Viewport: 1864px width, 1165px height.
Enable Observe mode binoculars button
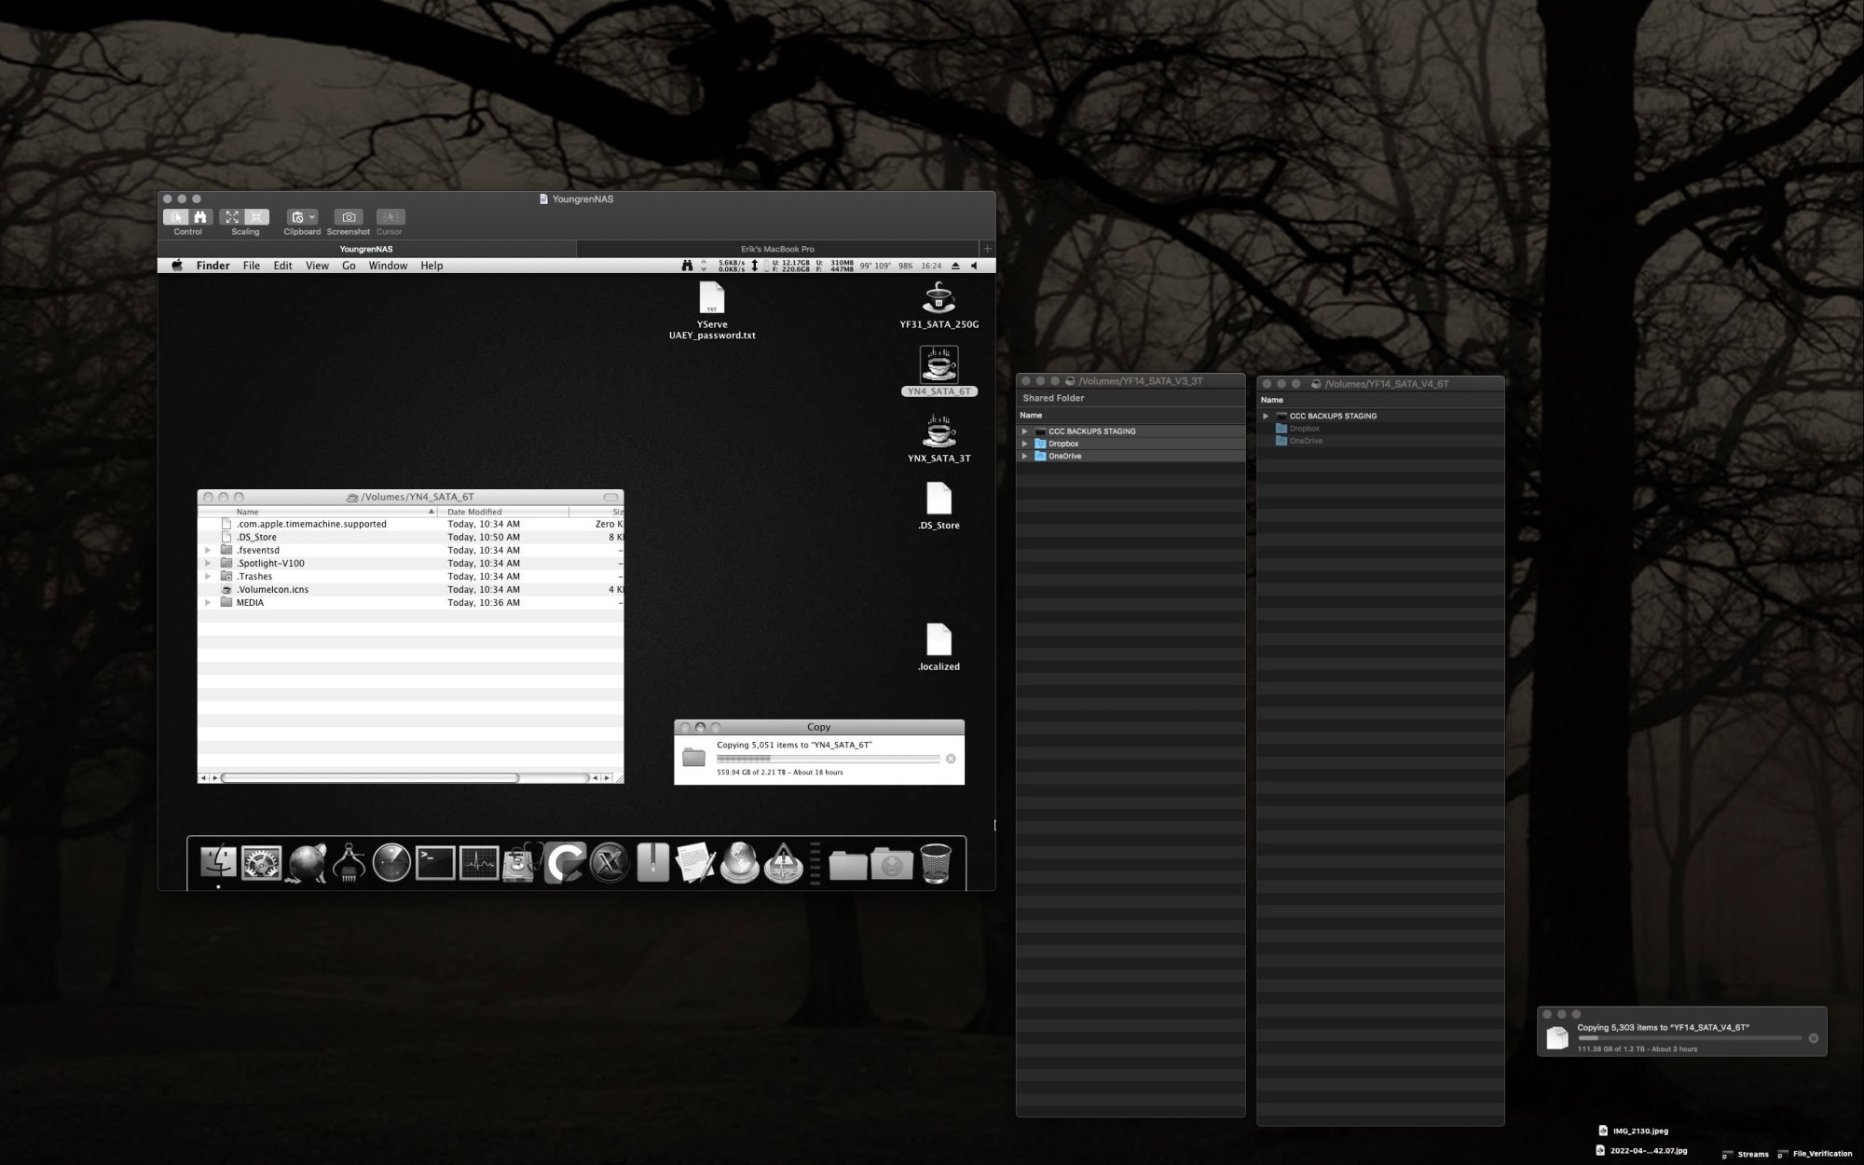(x=199, y=217)
